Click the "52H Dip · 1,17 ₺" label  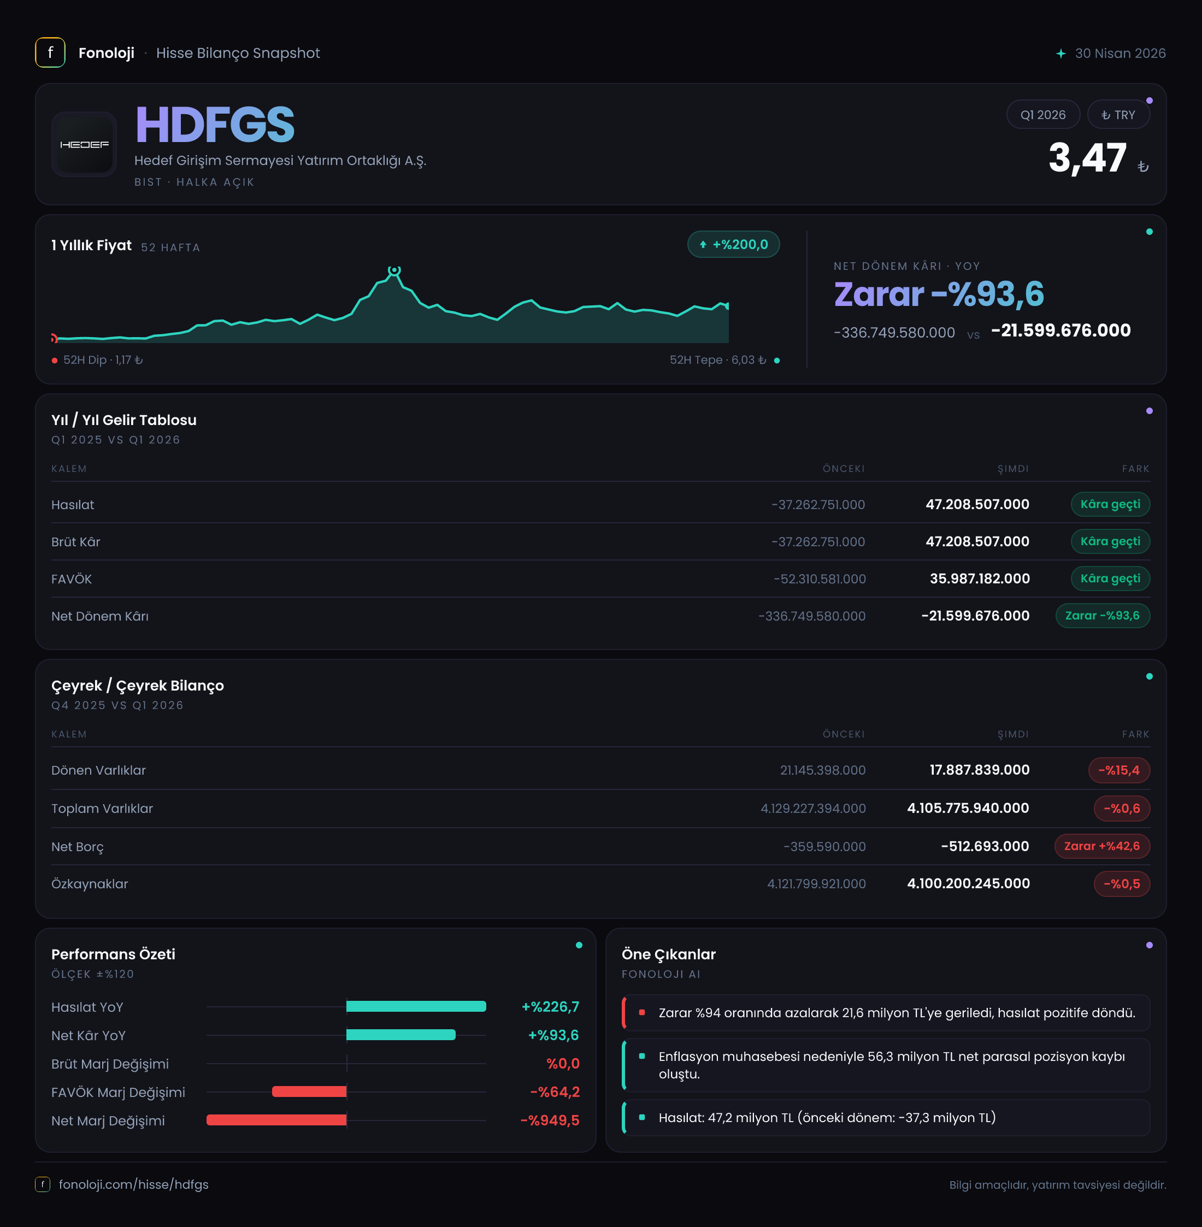pos(103,360)
